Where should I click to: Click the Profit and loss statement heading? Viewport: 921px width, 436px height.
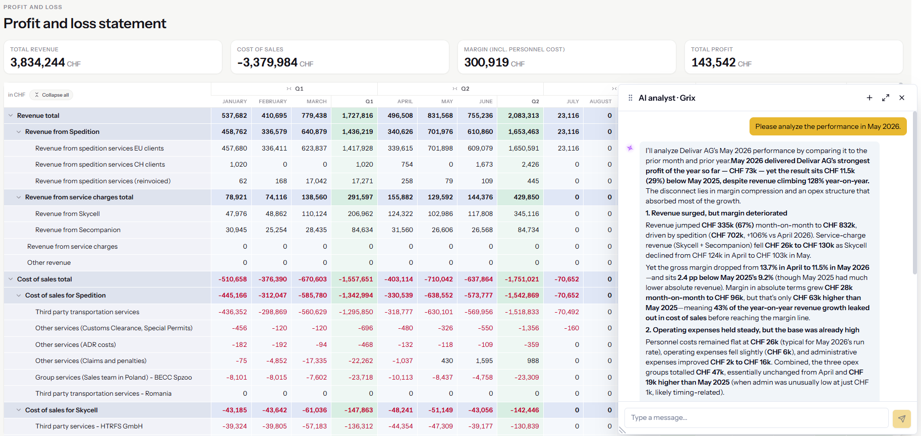point(85,24)
